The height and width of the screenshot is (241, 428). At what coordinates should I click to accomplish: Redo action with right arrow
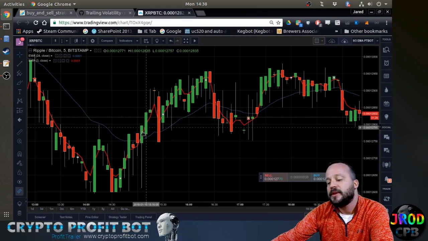pos(178,41)
